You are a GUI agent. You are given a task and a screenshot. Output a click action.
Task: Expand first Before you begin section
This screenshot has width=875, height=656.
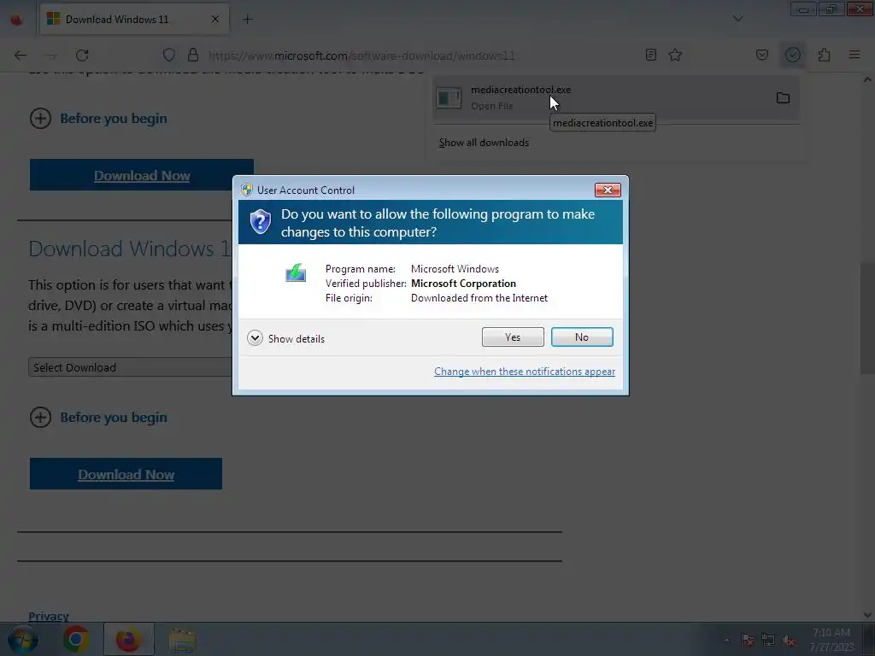[x=98, y=118]
